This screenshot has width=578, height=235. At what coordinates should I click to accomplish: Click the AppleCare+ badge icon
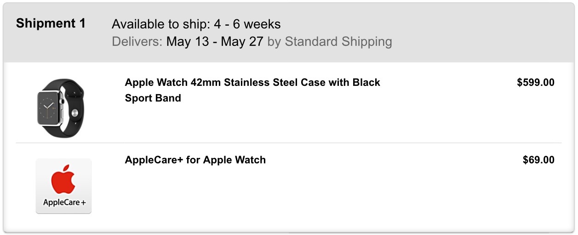[x=63, y=186]
